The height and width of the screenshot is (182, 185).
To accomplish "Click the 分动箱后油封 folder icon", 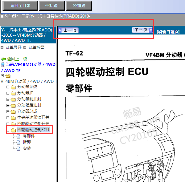I will (13, 106).
